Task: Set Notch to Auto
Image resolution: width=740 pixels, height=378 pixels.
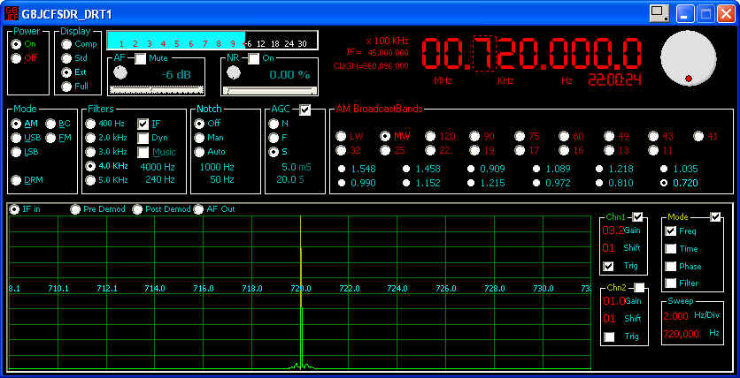Action: (199, 152)
